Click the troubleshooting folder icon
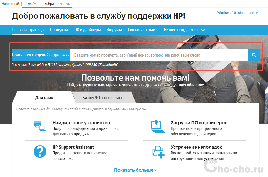Screen dimensions: 268x177 tap(158, 152)
